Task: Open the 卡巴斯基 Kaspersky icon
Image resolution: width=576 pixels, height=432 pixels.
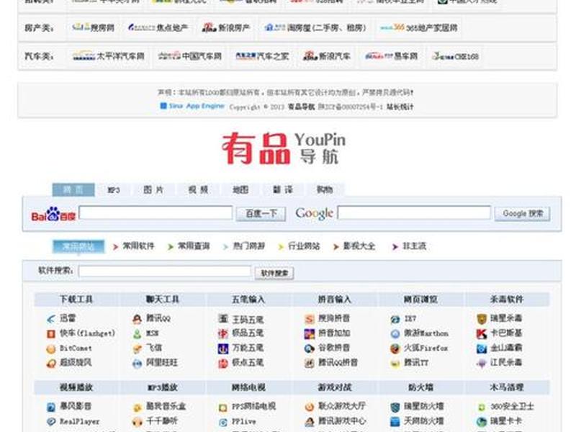Action: coord(482,334)
